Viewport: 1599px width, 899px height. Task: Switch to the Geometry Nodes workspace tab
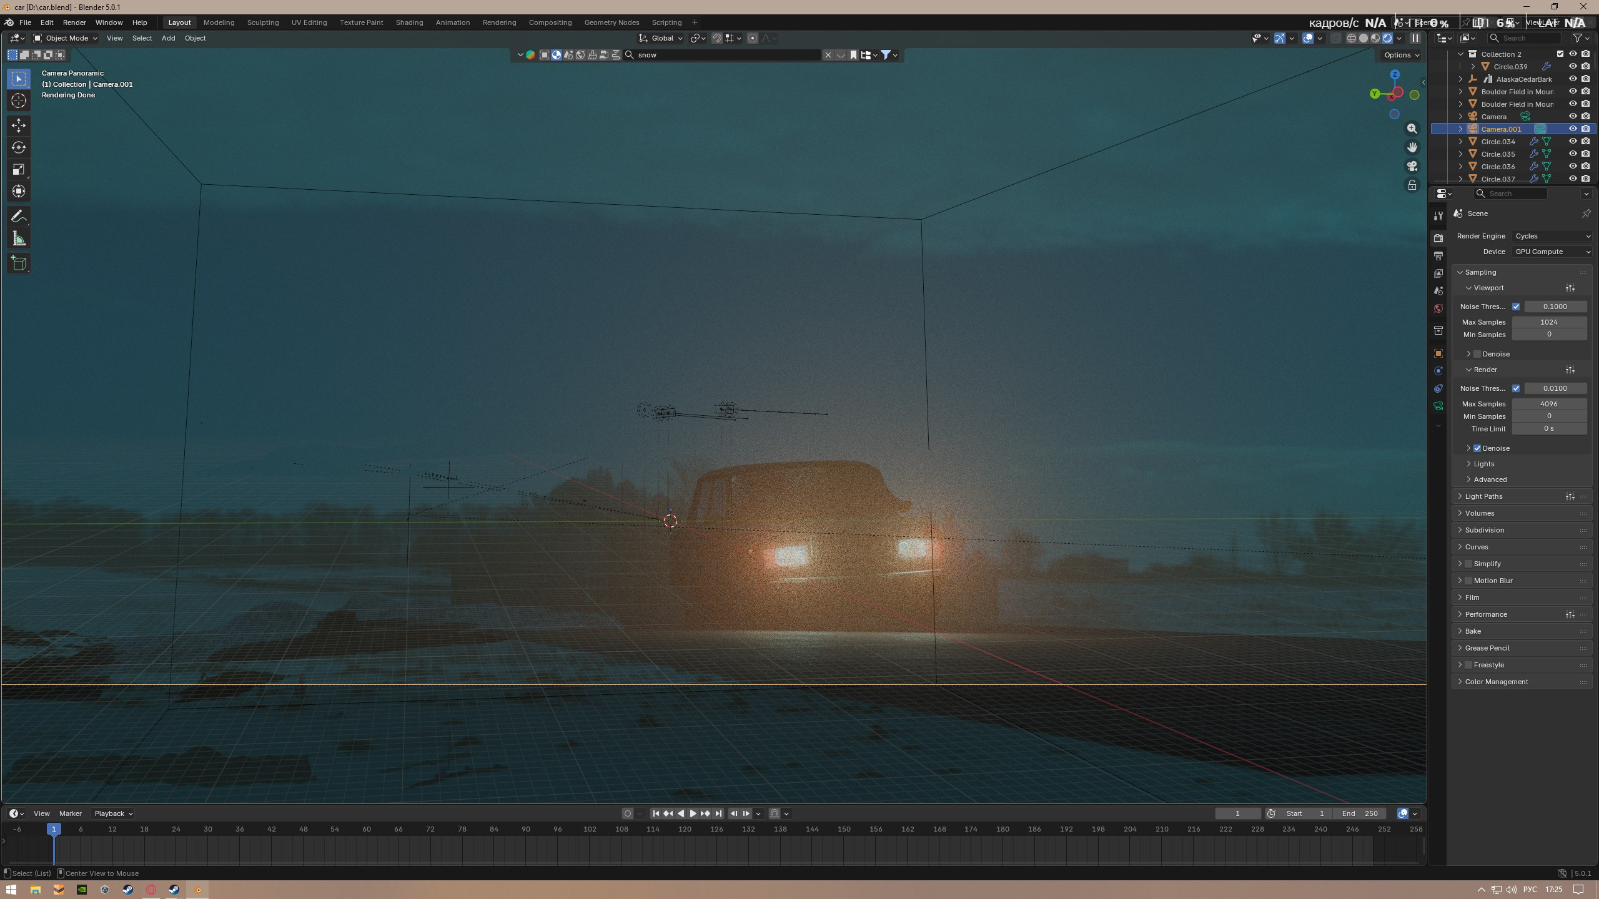point(611,22)
